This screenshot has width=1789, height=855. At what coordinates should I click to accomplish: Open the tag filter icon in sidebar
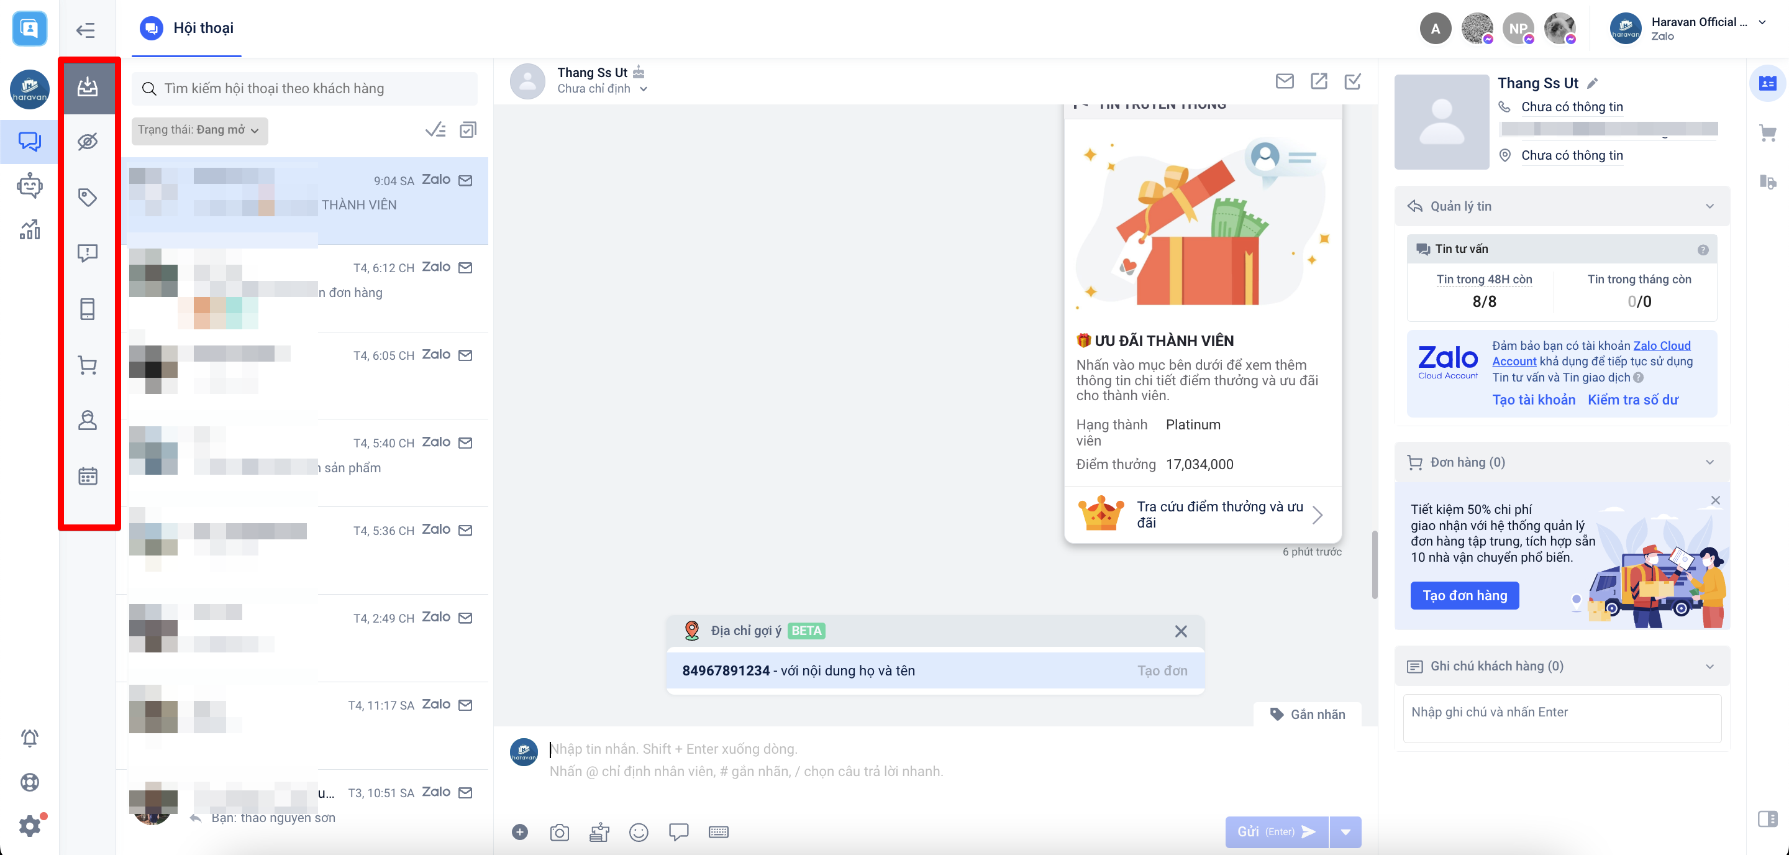click(88, 197)
